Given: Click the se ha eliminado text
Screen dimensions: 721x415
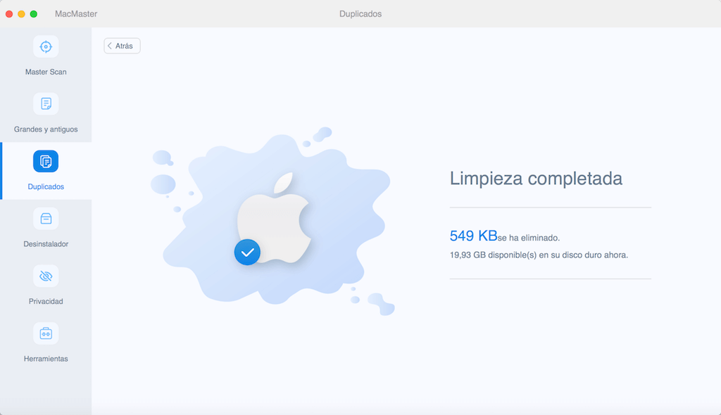Looking at the screenshot, I should [529, 238].
